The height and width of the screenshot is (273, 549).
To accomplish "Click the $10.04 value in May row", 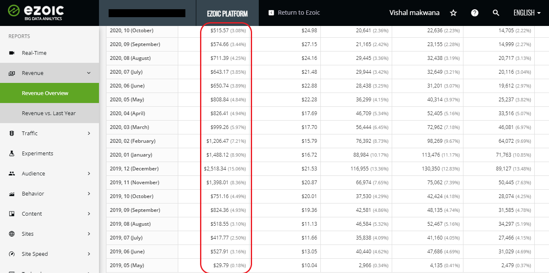I will point(309,265).
